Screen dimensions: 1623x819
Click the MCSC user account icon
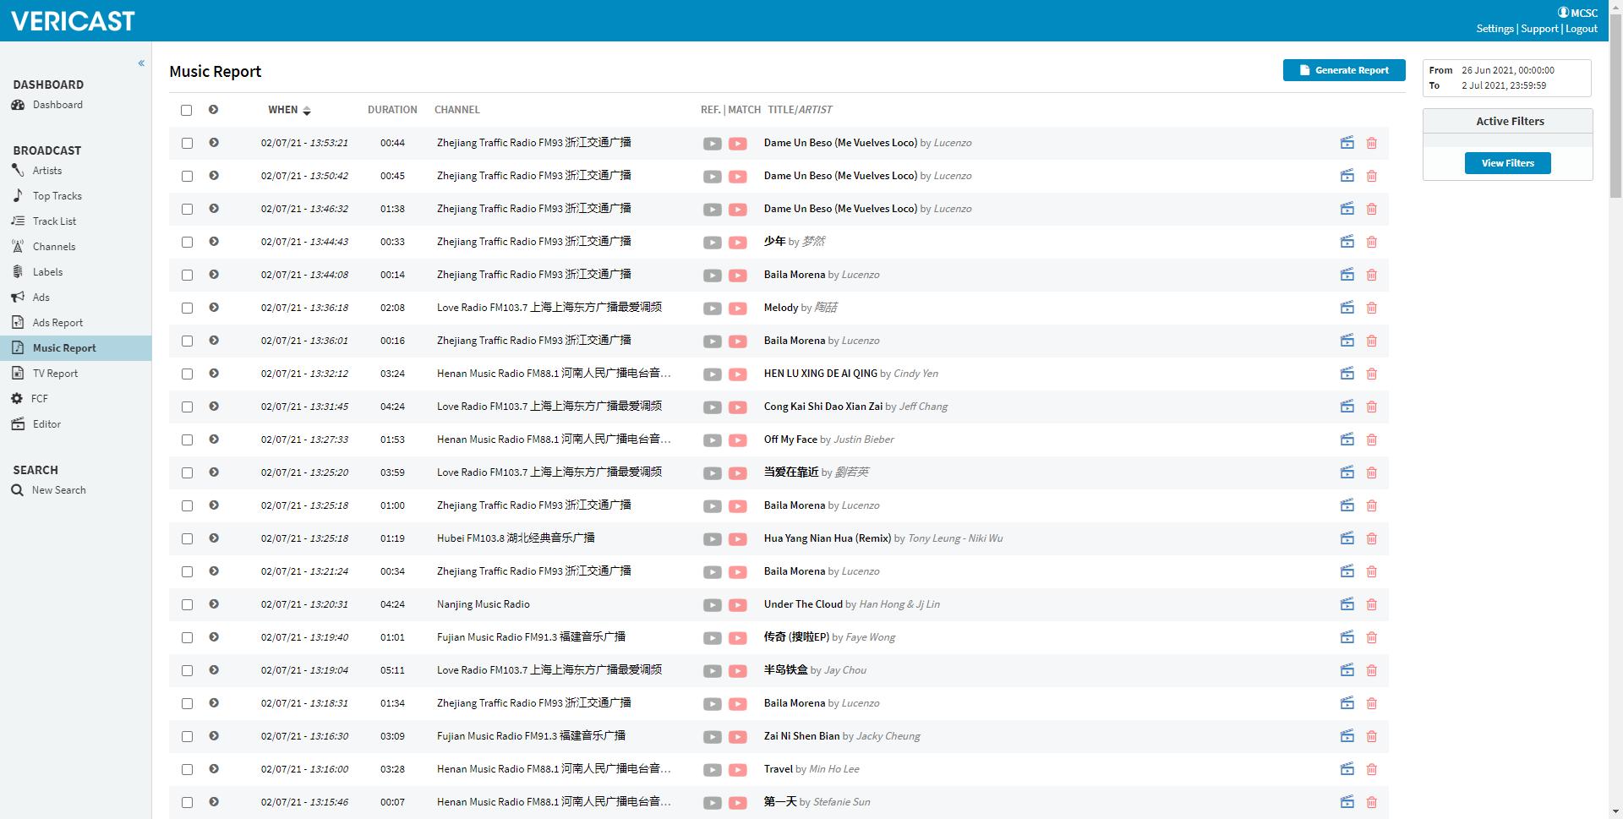(x=1563, y=13)
